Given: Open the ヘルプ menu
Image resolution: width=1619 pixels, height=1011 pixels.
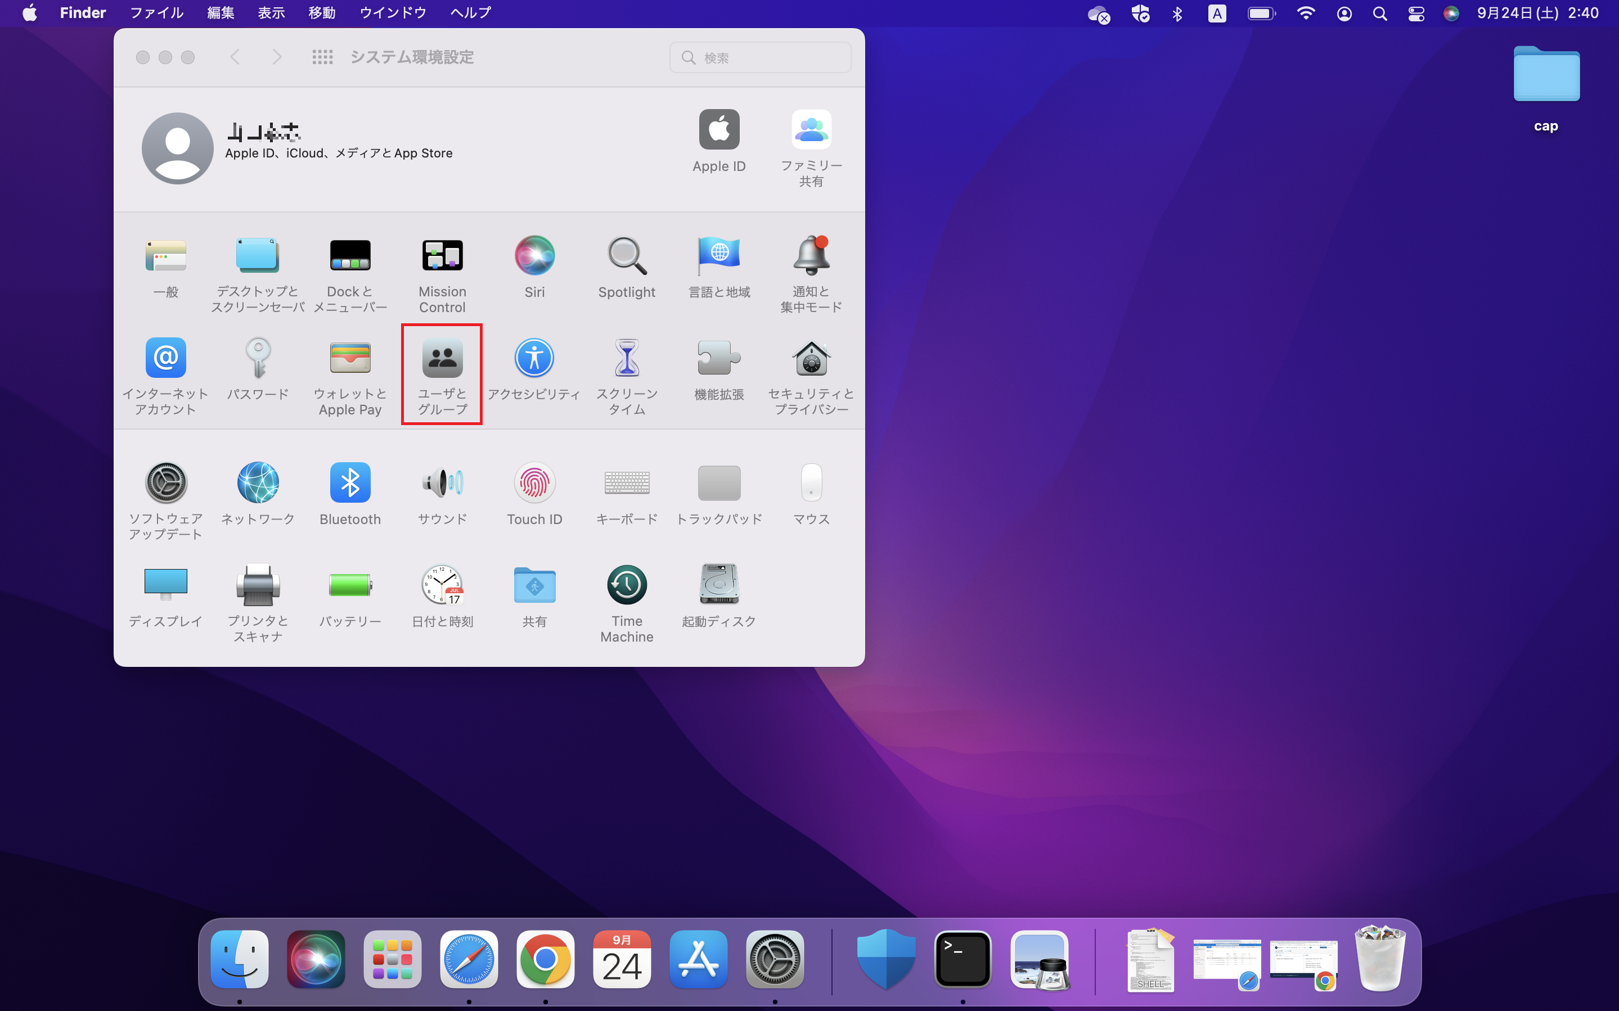Looking at the screenshot, I should pyautogui.click(x=471, y=13).
